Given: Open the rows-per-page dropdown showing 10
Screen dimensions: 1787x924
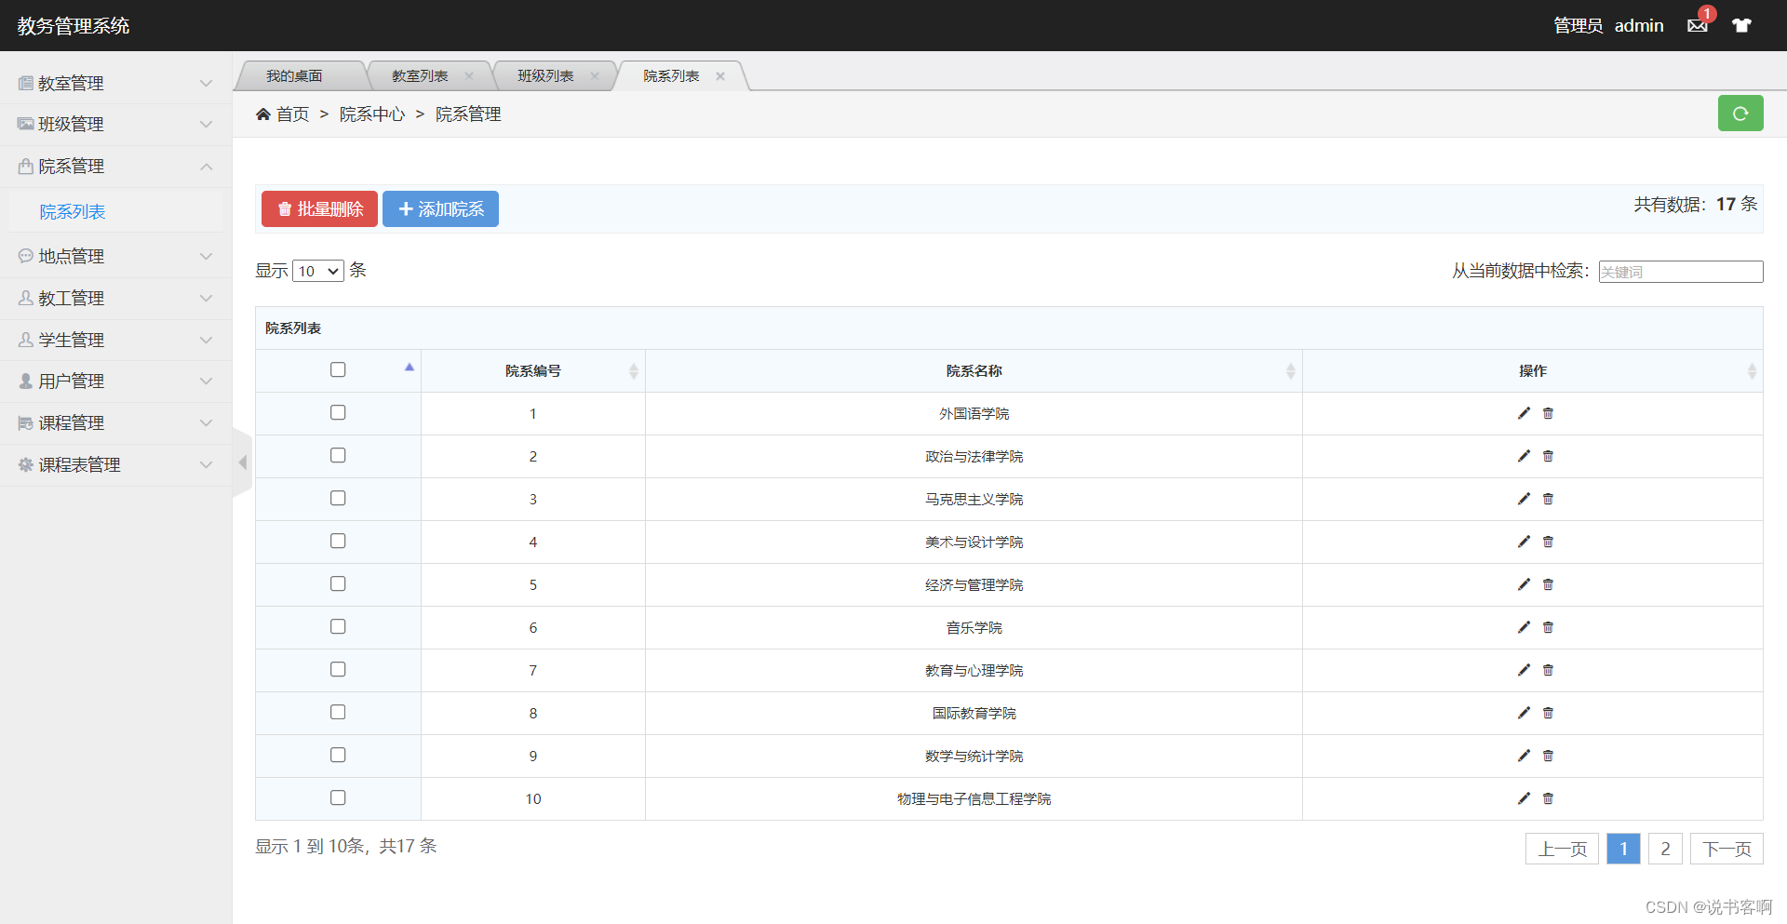Looking at the screenshot, I should (x=318, y=271).
